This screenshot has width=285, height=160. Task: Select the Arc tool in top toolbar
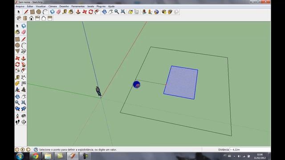pos(45,12)
